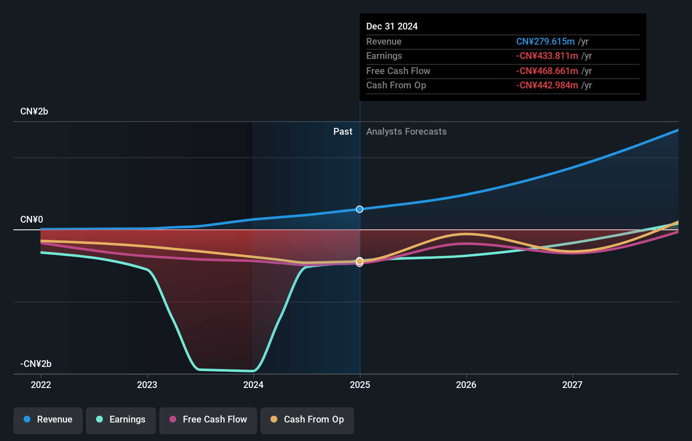
Task: Click the Free Cash Flow legend entry
Action: click(208, 420)
